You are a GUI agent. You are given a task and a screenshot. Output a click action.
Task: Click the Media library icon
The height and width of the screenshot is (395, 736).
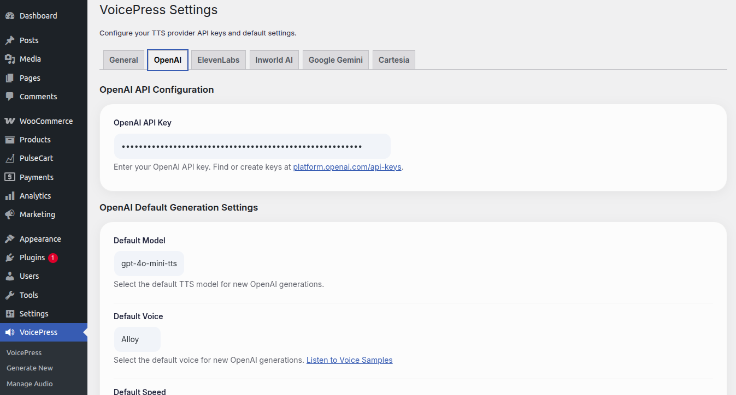tap(10, 59)
